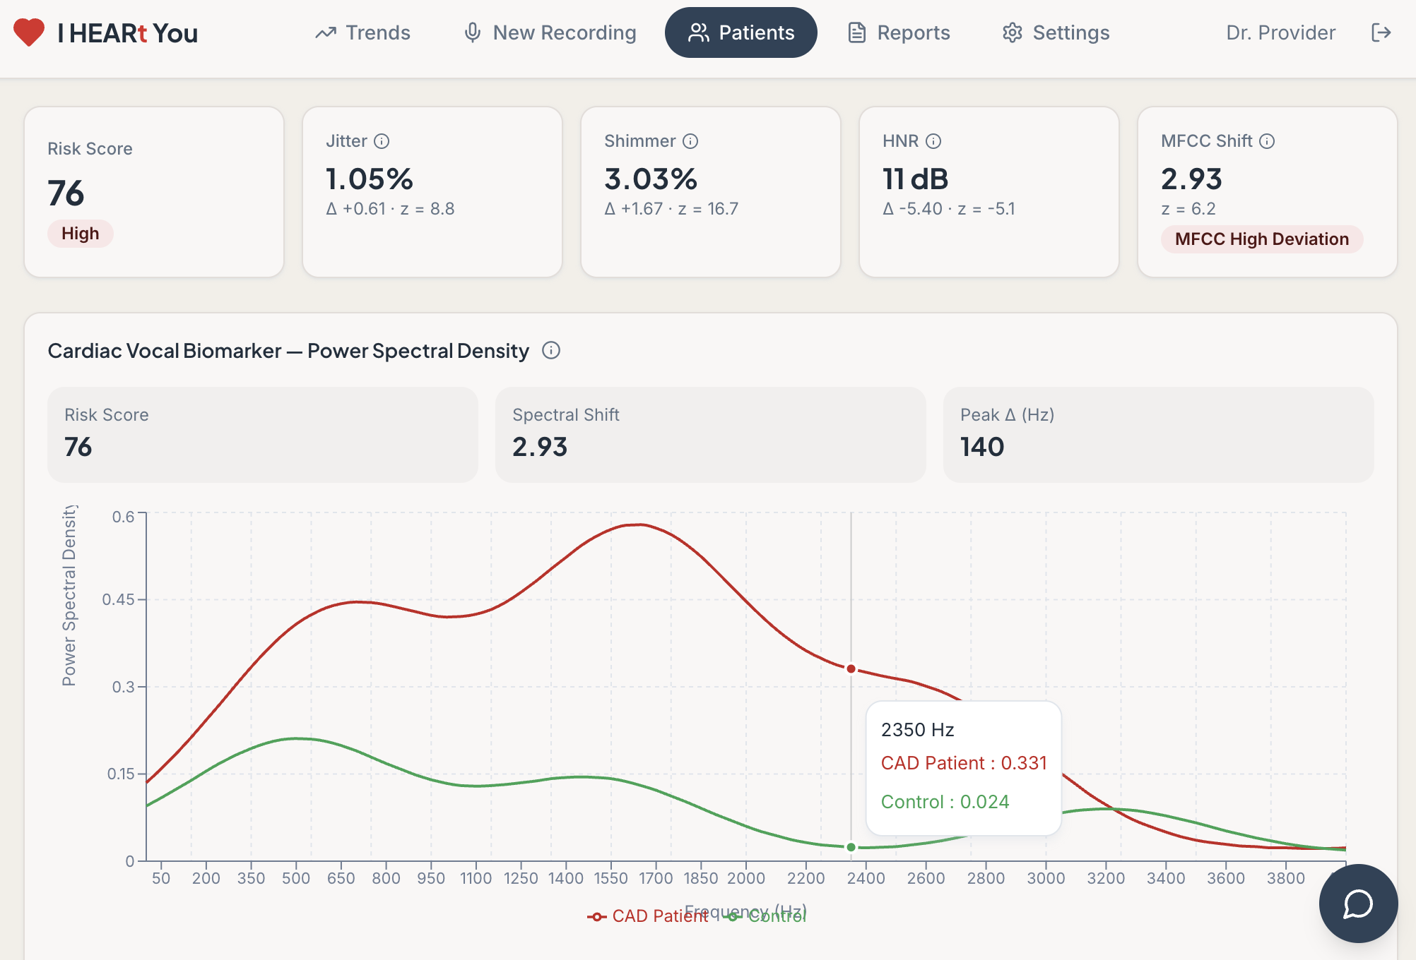The width and height of the screenshot is (1416, 960).
Task: Click the Dr. Provider account name
Action: click(x=1280, y=32)
